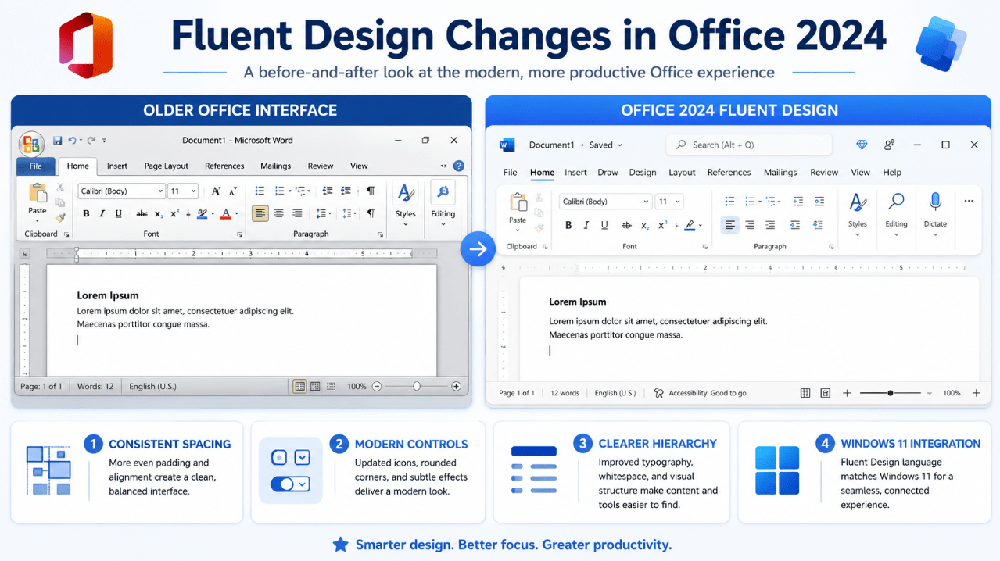The image size is (1000, 561).
Task: Click the zoom slider knob in Office 2024
Action: [891, 393]
